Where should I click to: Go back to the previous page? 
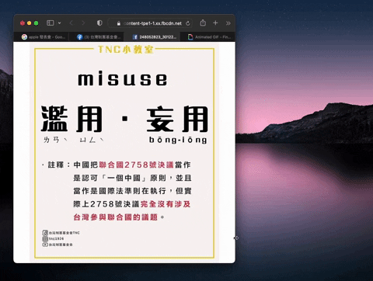71,23
